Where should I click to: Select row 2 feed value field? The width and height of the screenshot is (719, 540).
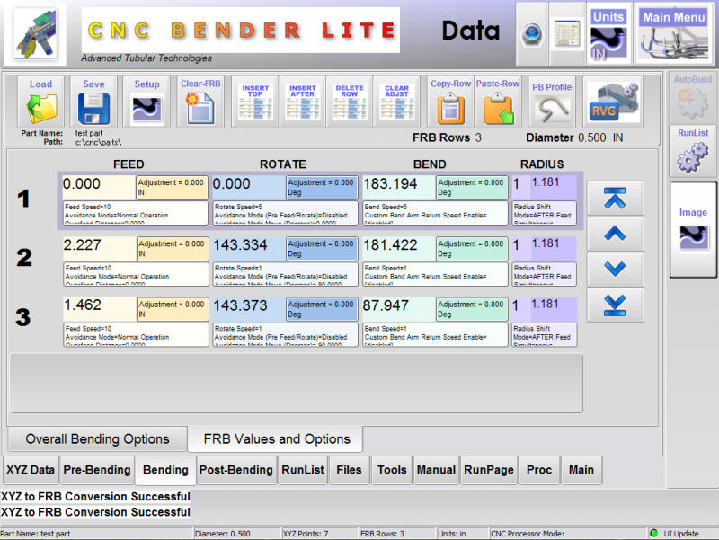[99, 249]
